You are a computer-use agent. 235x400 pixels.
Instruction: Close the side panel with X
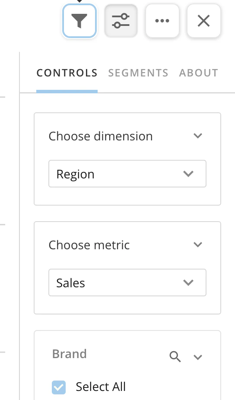(x=203, y=21)
